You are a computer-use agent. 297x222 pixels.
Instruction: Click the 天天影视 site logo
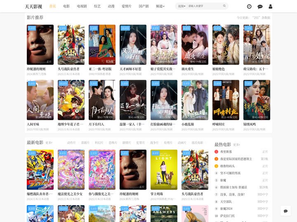(x=33, y=7)
